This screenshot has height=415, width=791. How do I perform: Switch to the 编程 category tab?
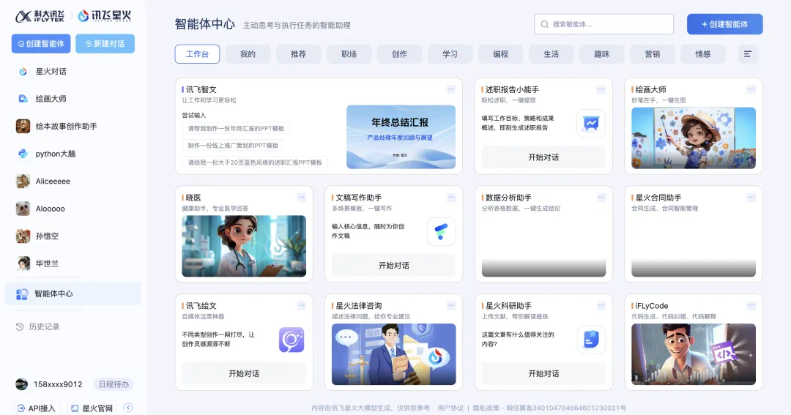click(x=500, y=54)
